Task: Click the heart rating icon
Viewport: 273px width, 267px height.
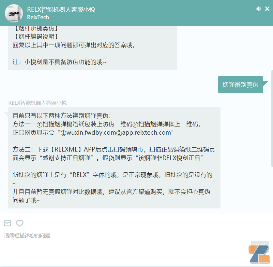Action: pyautogui.click(x=20, y=223)
